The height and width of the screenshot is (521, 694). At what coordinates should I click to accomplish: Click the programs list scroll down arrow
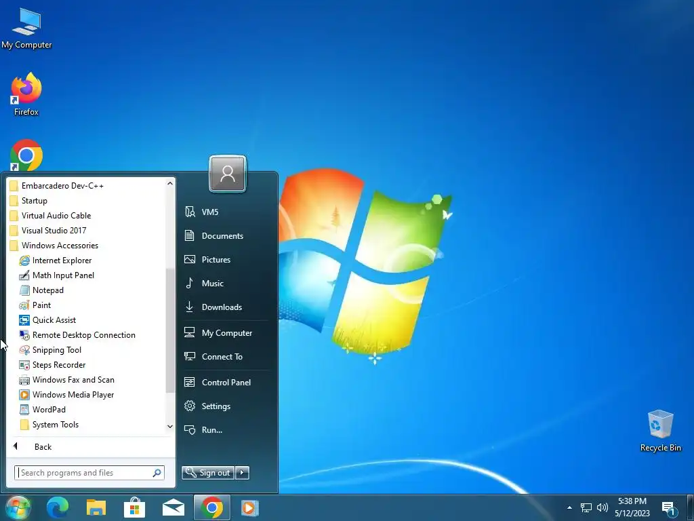tap(170, 426)
